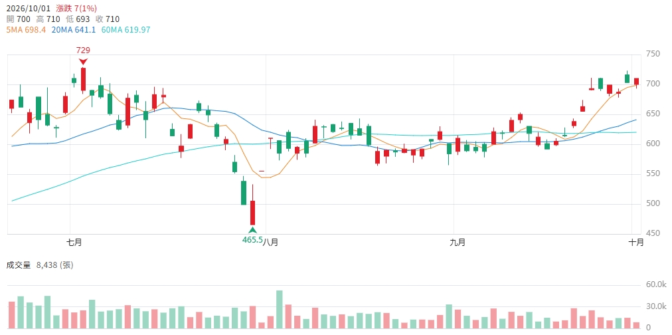
Task: Click the 九月 axis label
Action: [458, 242]
